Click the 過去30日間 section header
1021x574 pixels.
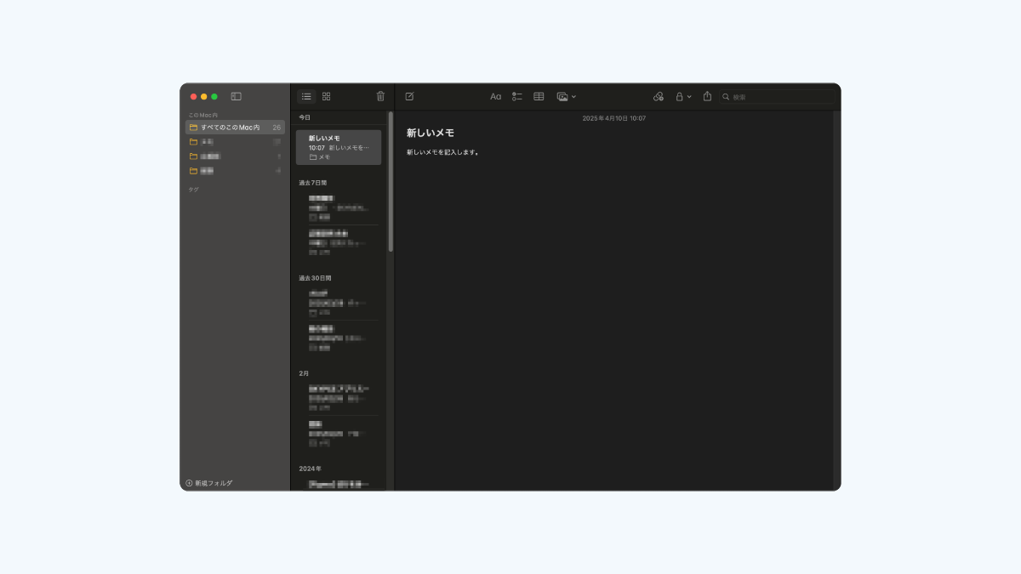315,278
